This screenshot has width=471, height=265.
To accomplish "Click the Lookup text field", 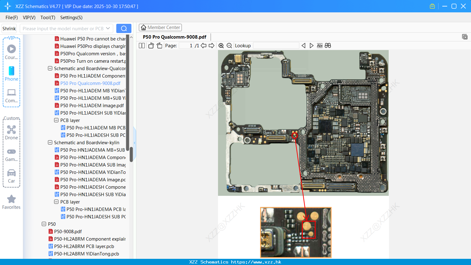I will (276, 46).
